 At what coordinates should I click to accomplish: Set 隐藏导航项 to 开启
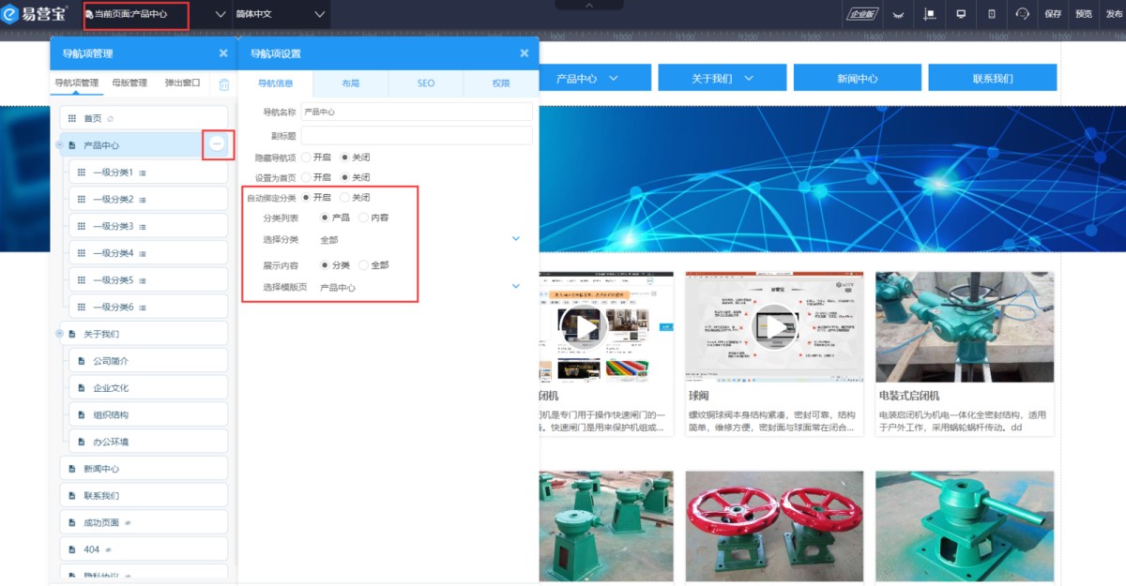pos(306,158)
